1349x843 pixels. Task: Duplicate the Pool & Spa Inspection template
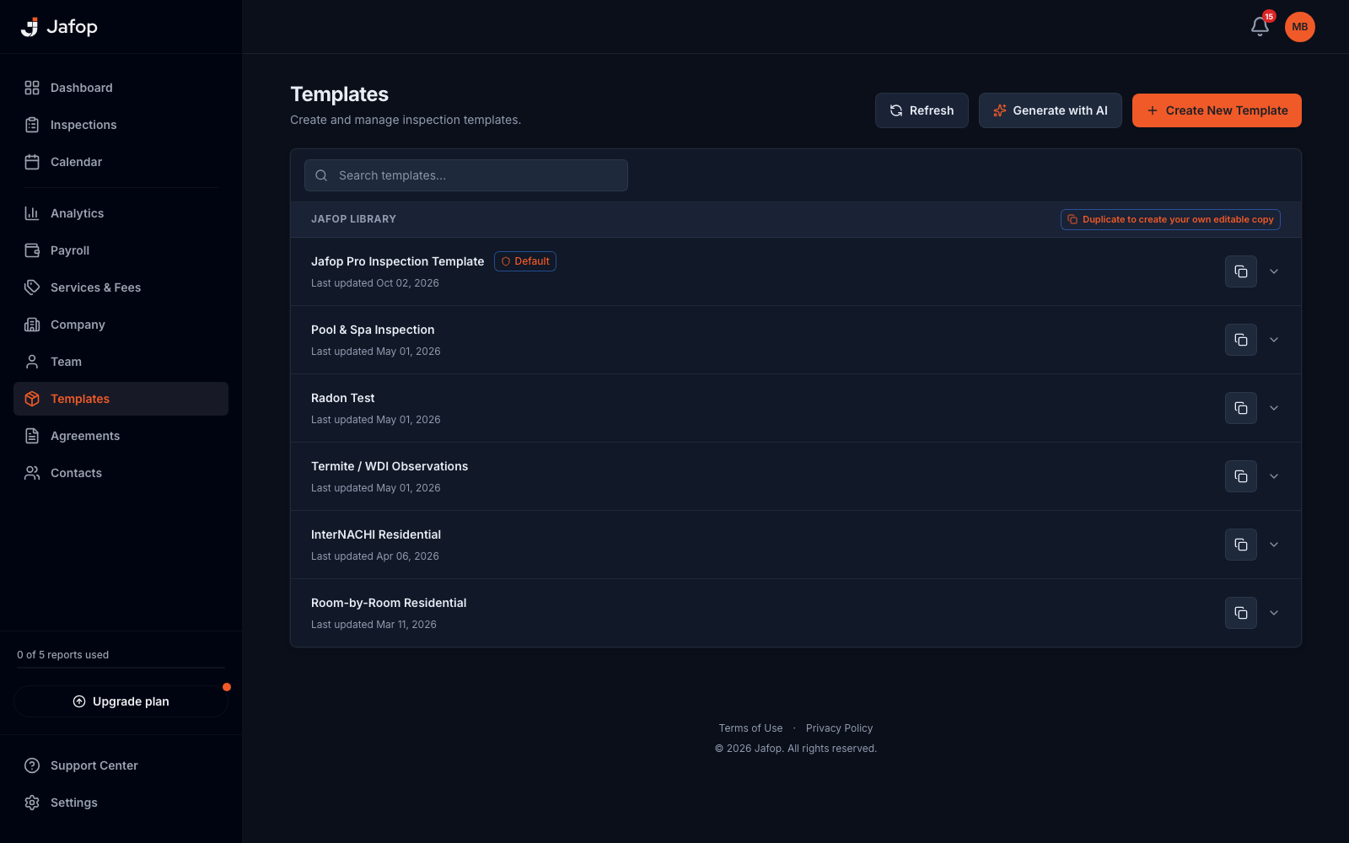[1241, 340]
